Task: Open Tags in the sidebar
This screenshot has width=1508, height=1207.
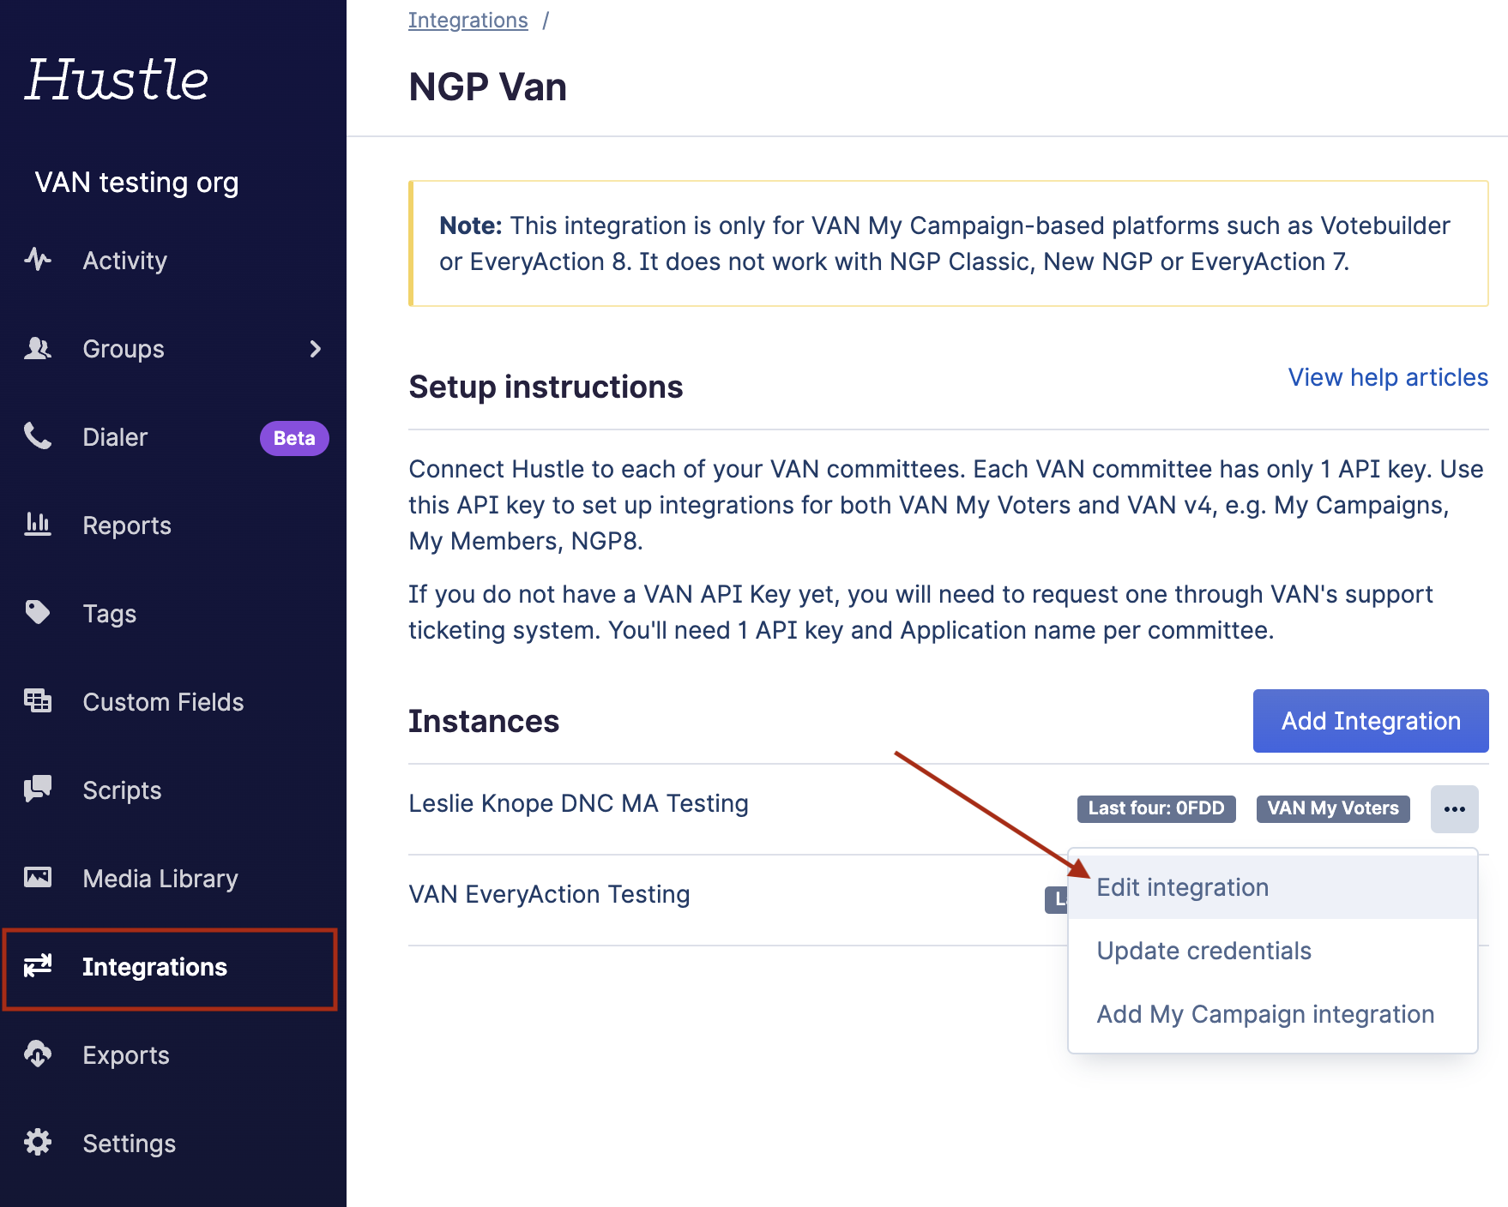Action: click(x=110, y=614)
